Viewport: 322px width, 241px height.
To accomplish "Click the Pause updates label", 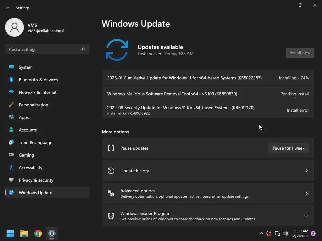I will (x=134, y=148).
